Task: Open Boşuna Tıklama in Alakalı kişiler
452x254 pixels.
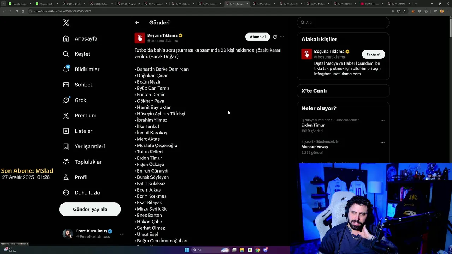Action: click(329, 51)
